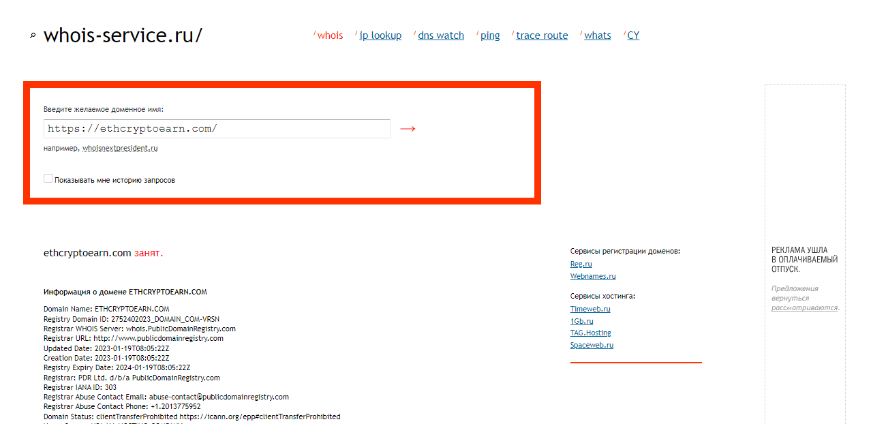Click the whoisnextpresident.ru example link

point(120,148)
